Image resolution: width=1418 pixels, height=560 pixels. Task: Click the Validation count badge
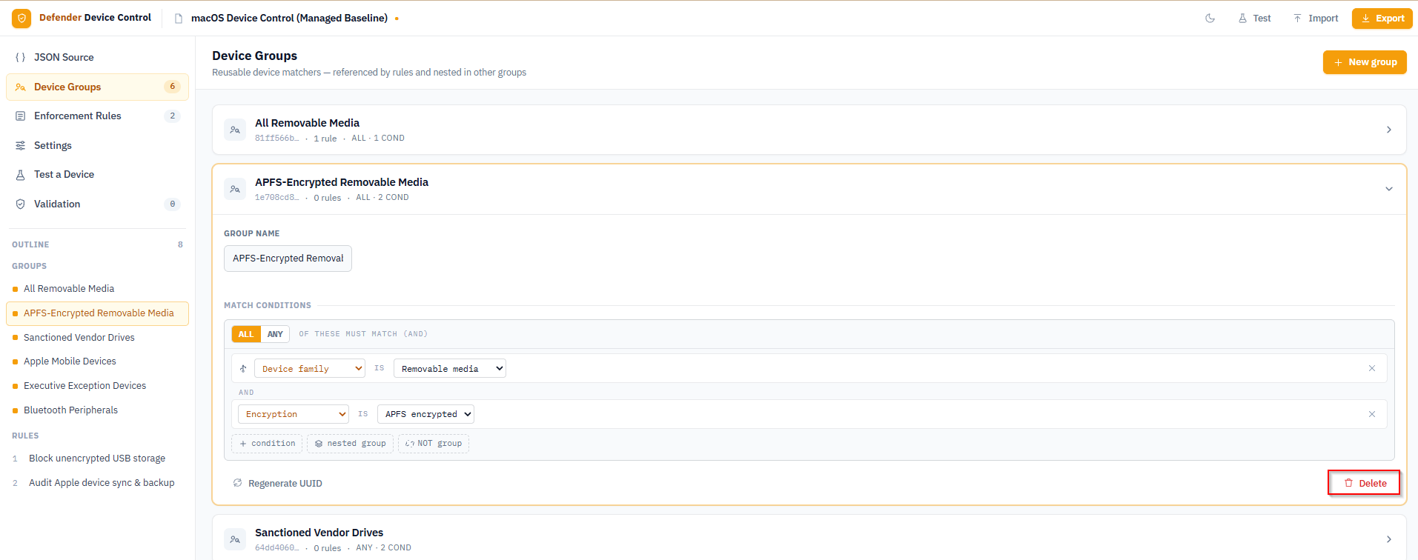click(x=172, y=204)
